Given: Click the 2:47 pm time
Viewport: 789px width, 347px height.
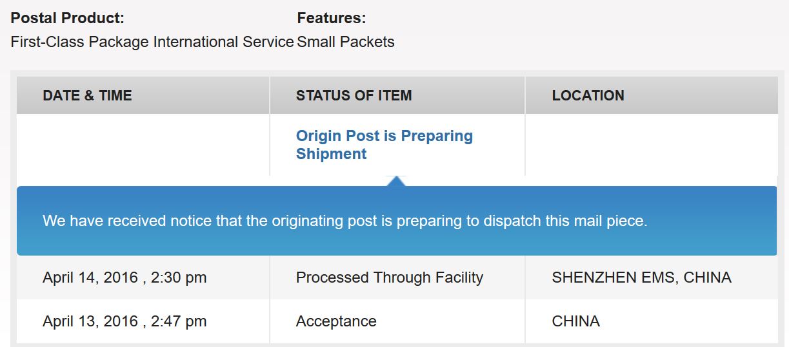Looking at the screenshot, I should [179, 321].
